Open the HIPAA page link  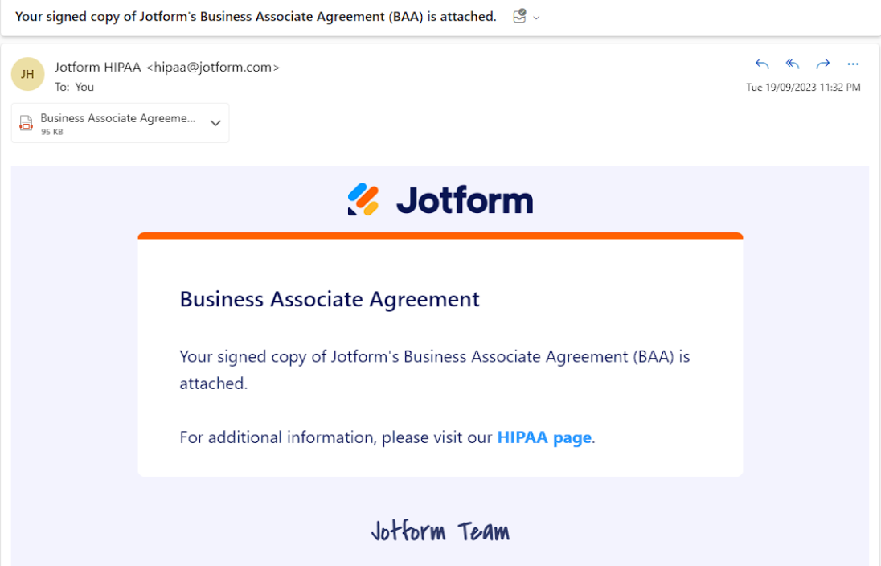[x=544, y=438]
